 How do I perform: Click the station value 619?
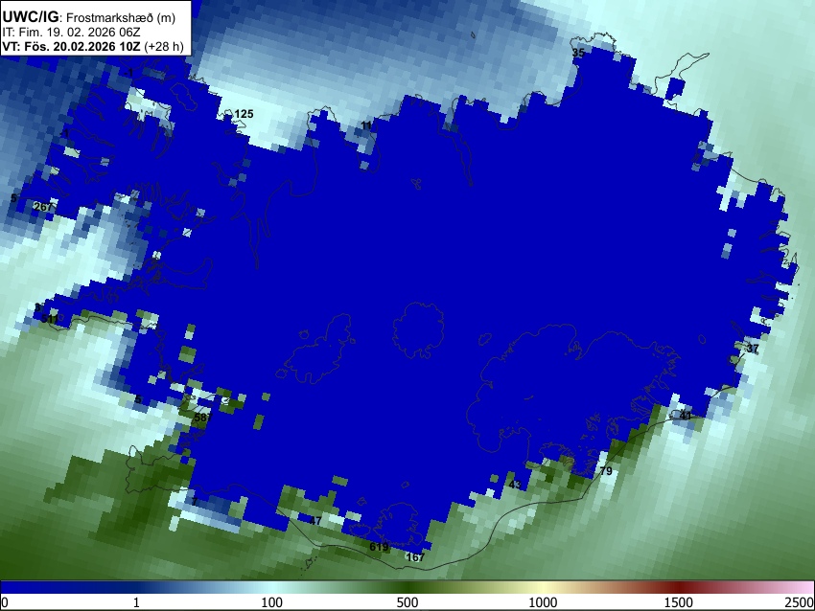[379, 547]
